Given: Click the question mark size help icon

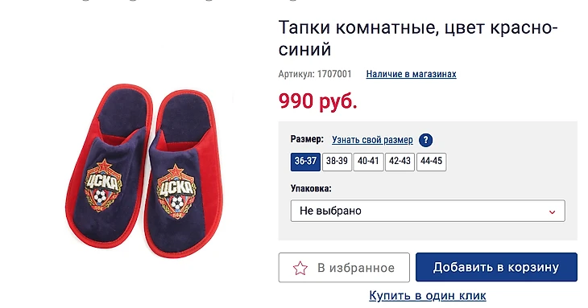Looking at the screenshot, I should (x=425, y=140).
